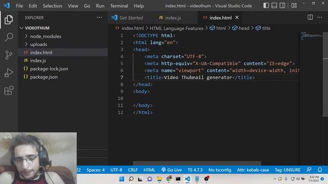Open Task View on the taskbar

click(x=140, y=179)
